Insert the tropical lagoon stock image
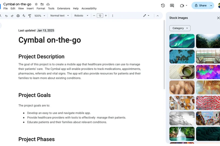 [x=182, y=134]
